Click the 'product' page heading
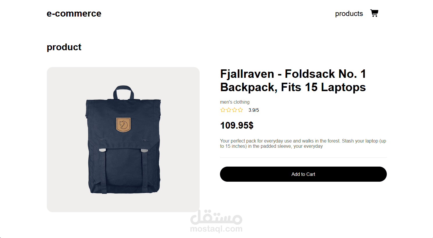 [64, 47]
